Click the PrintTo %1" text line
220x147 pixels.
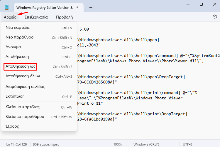click(90, 103)
